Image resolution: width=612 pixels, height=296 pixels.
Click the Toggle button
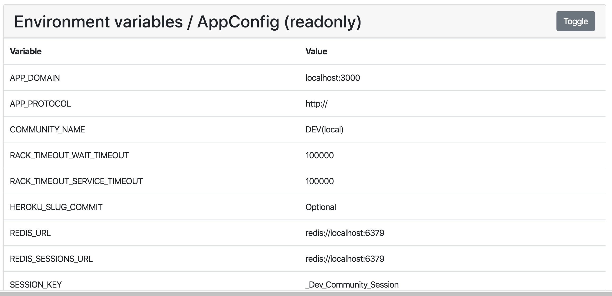pyautogui.click(x=576, y=21)
